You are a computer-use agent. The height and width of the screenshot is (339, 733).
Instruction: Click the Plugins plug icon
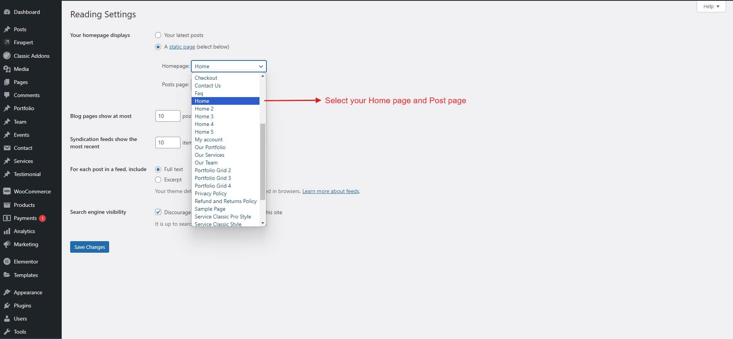[7, 305]
